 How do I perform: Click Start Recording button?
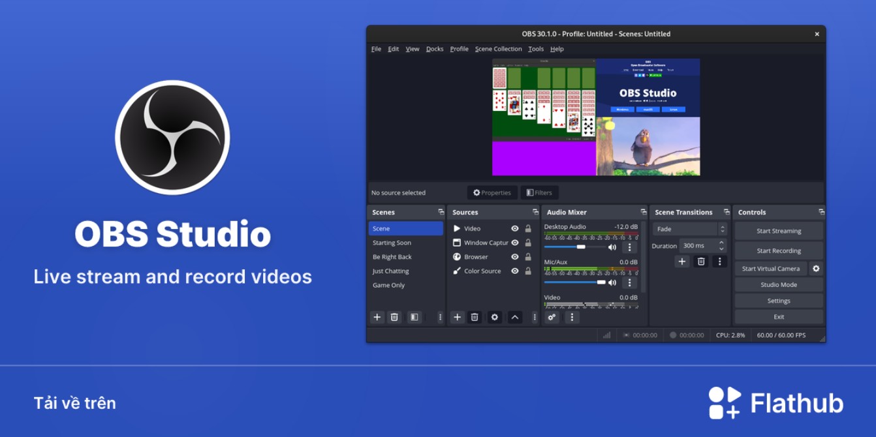pos(779,250)
